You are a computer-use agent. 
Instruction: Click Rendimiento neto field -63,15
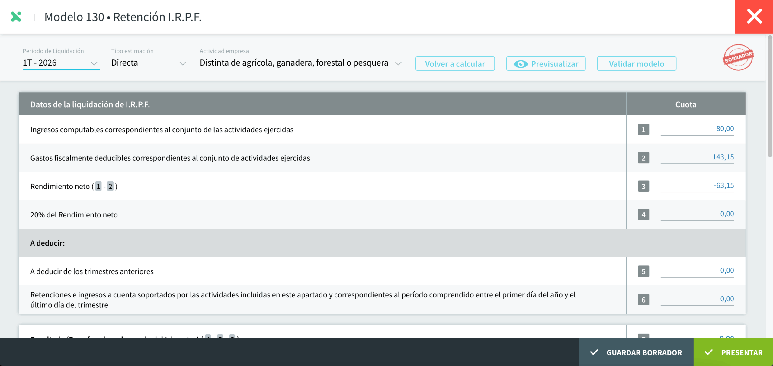pos(697,186)
